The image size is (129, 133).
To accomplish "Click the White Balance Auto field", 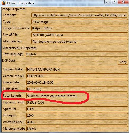I will [77, 122].
